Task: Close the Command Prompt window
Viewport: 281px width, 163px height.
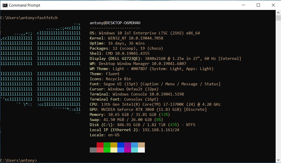Action: click(273, 5)
